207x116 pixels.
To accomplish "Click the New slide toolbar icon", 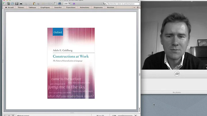I will (x=55, y=4).
